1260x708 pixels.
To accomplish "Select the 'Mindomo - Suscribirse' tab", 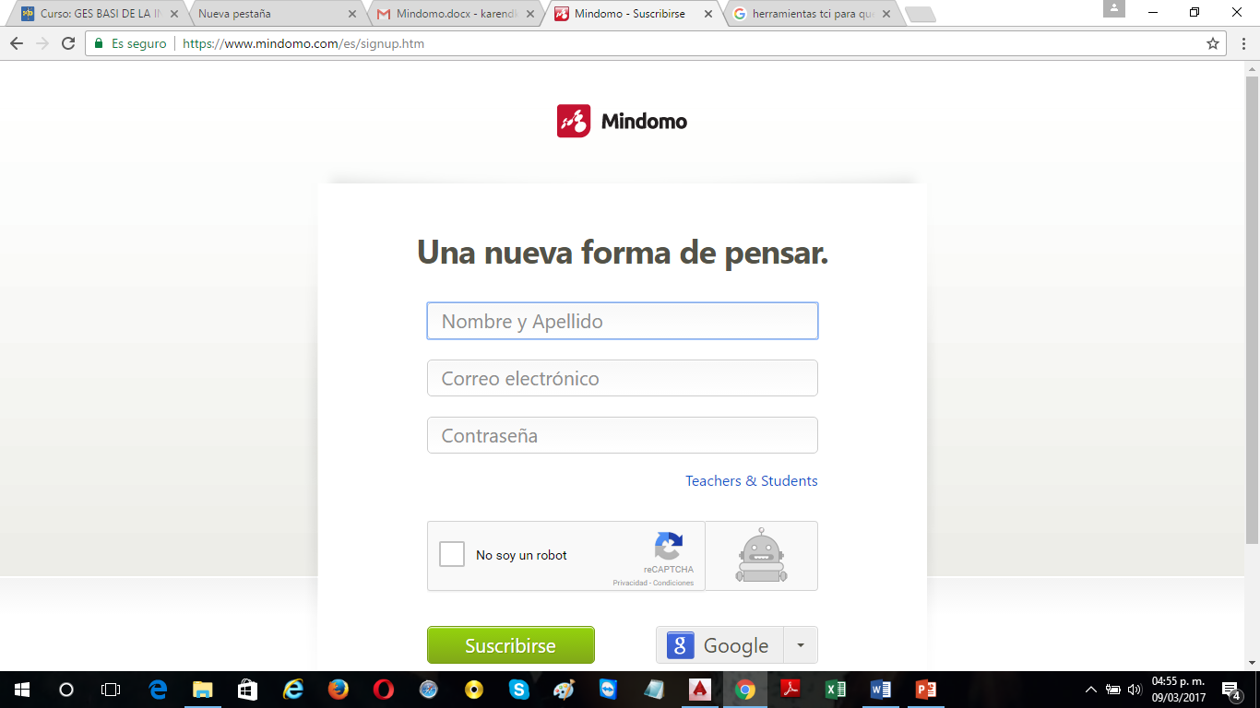I will [633, 14].
